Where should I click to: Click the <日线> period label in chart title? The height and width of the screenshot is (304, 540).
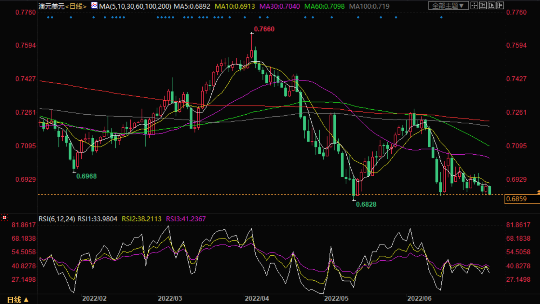pyautogui.click(x=76, y=6)
